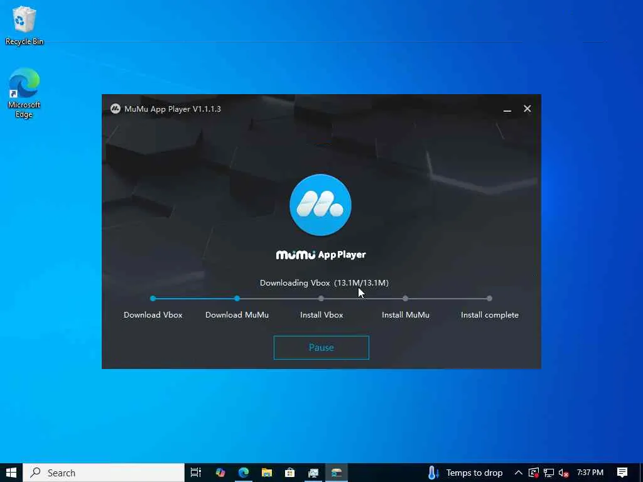The image size is (643, 482).
Task: Click the Install MuMu step dot
Action: tap(405, 298)
